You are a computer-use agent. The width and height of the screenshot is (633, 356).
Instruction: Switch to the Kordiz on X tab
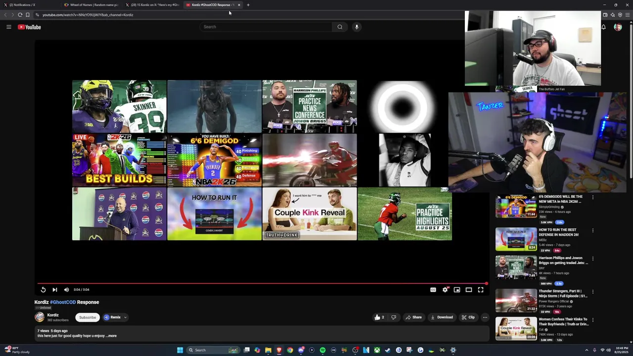click(153, 5)
